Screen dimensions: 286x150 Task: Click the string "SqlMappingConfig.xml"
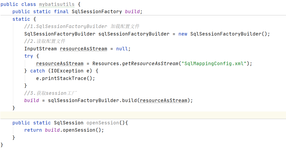pos(214,64)
